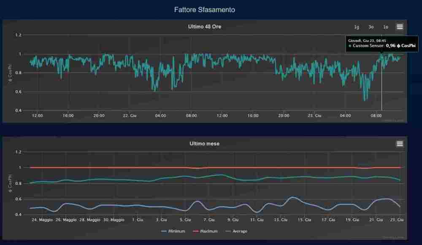The width and height of the screenshot is (422, 245).
Task: Select the 3o zoom range button
Action: pos(371,27)
